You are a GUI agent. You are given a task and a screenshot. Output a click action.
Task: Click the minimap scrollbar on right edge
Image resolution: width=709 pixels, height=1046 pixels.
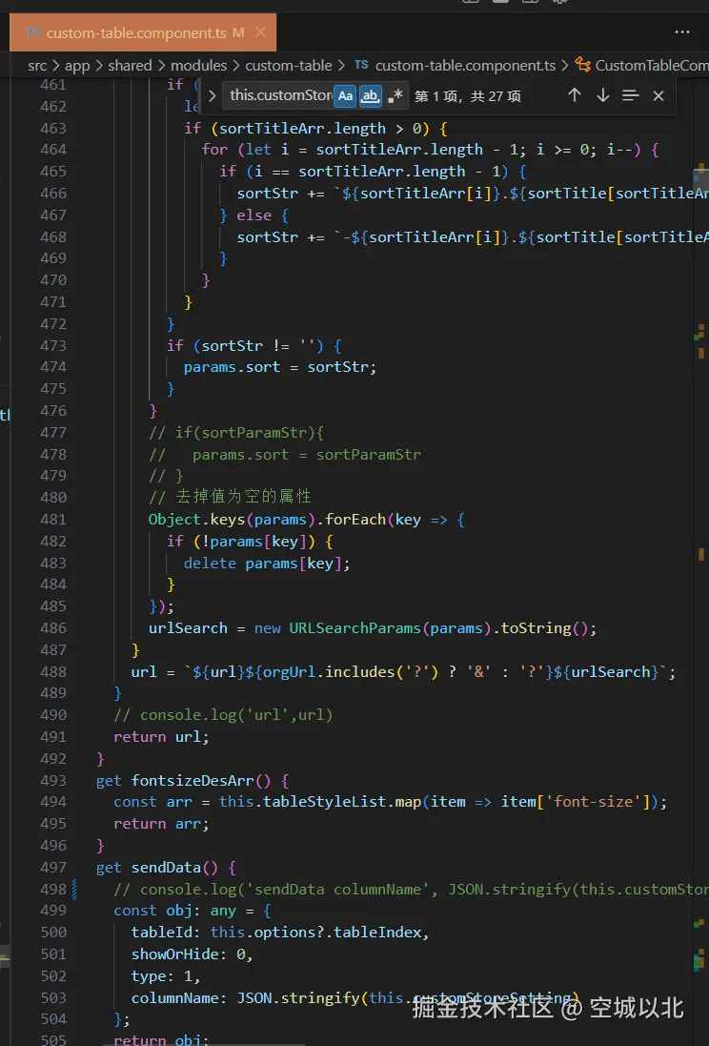pos(700,477)
